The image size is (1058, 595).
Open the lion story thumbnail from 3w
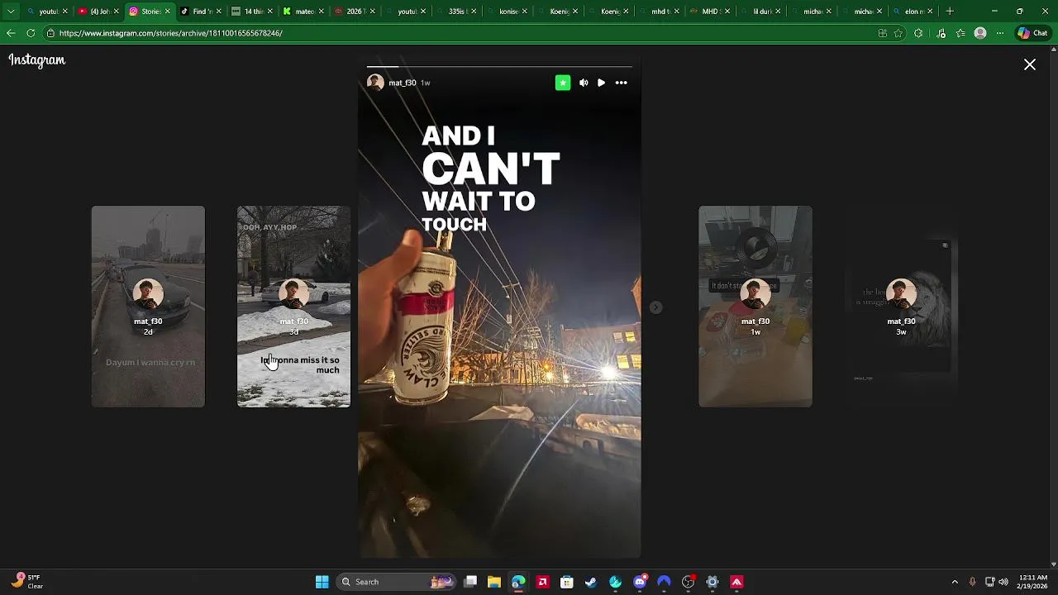click(901, 307)
